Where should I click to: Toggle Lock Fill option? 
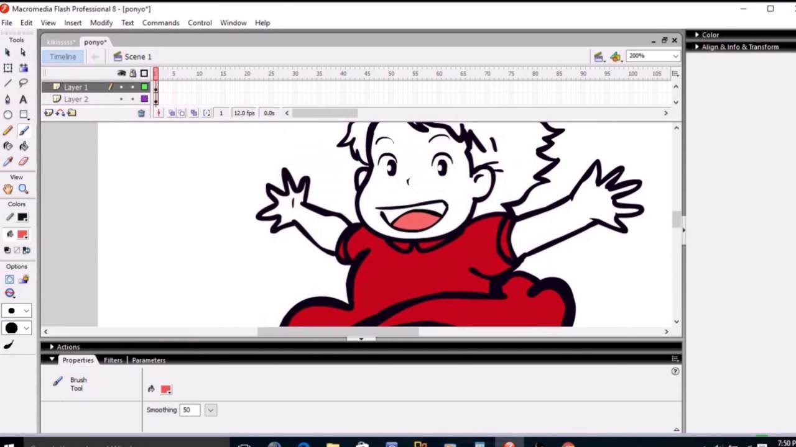[x=24, y=279]
